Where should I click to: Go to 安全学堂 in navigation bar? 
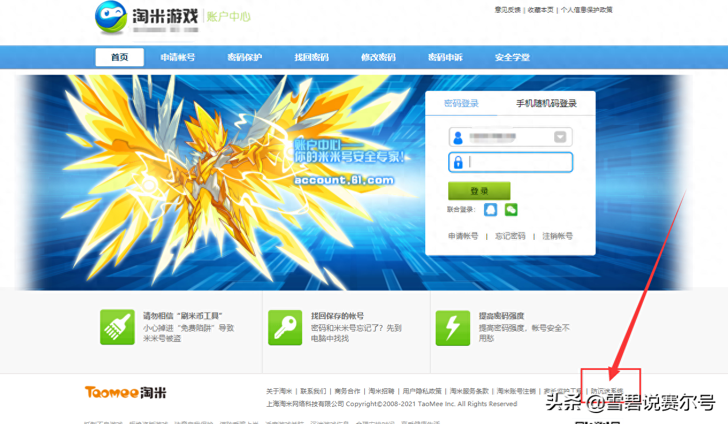pyautogui.click(x=512, y=58)
